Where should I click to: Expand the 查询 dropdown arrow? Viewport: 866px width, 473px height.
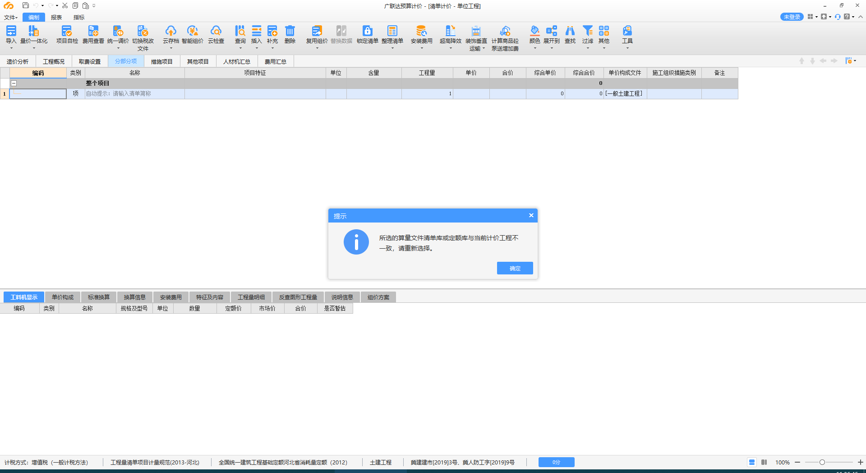(x=240, y=48)
